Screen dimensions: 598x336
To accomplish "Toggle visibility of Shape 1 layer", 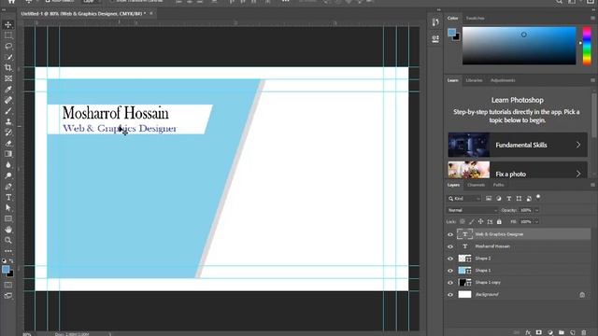I will pos(450,271).
